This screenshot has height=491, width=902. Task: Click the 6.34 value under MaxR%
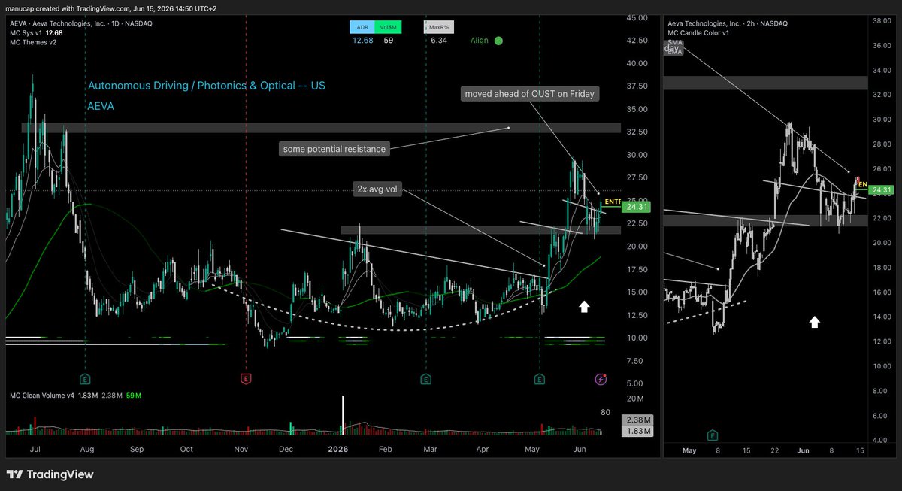(439, 42)
